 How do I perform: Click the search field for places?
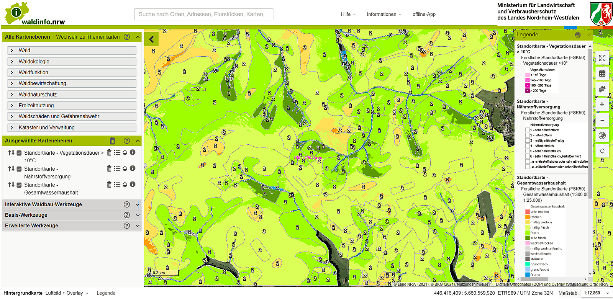point(203,14)
